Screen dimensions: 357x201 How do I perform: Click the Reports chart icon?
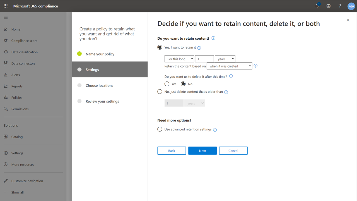pos(6,86)
